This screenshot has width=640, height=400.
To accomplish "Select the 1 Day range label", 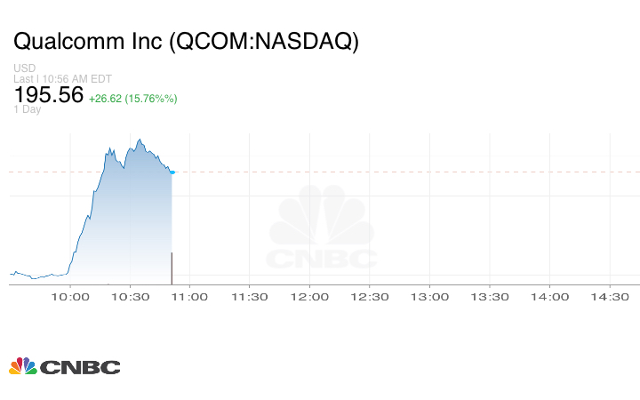I will click(28, 109).
